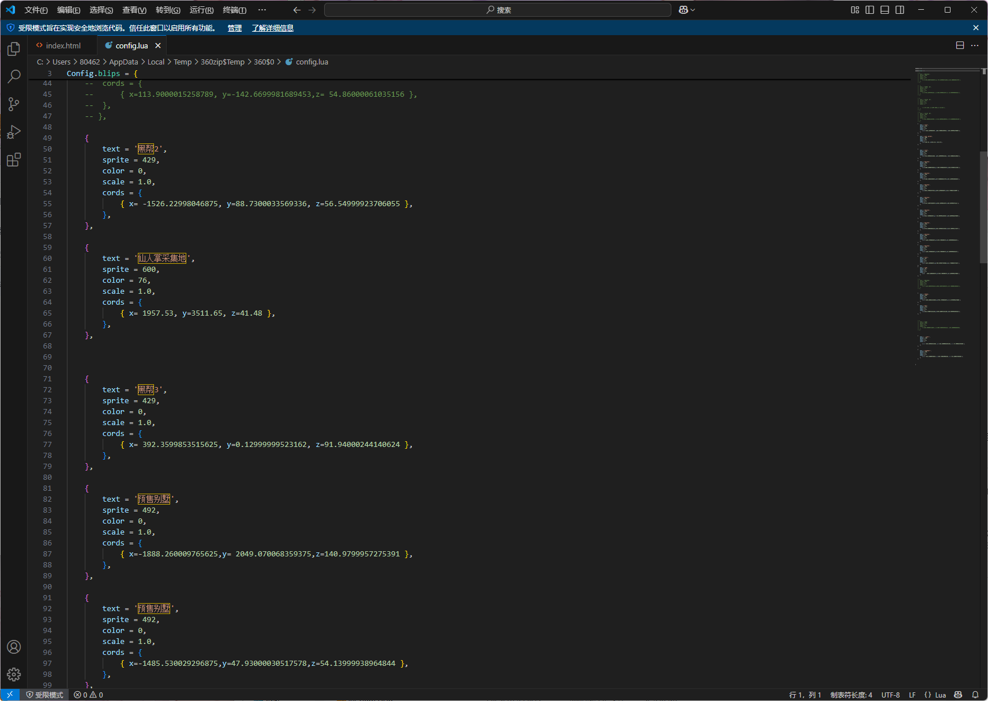Open the Run and Debug view
Image resolution: width=988 pixels, height=701 pixels.
coord(14,132)
